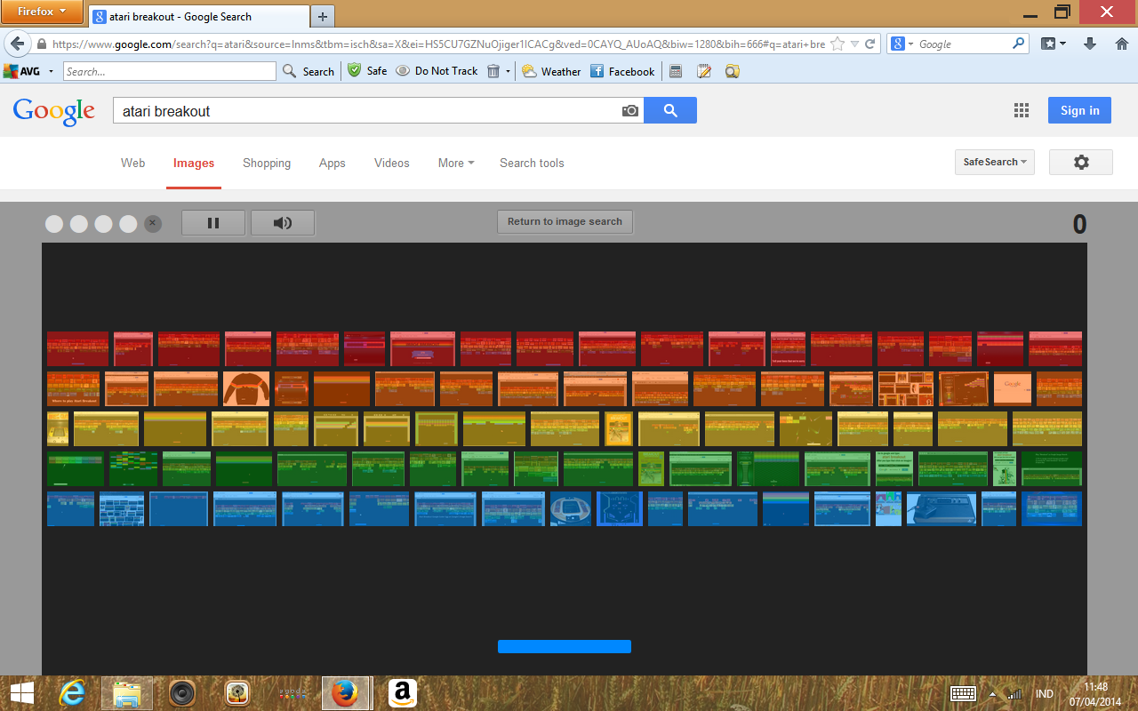Image resolution: width=1138 pixels, height=711 pixels.
Task: Open the Weather toolbar button
Action: [x=551, y=71]
